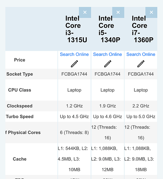Image resolution: width=163 pixels, height=179 pixels.
Task: Select the Intel Core i5-1340P heading
Action: pos(109,29)
